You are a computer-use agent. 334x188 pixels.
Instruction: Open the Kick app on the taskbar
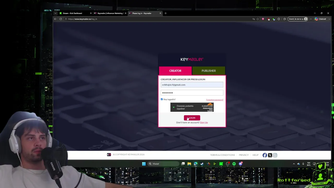click(221, 164)
